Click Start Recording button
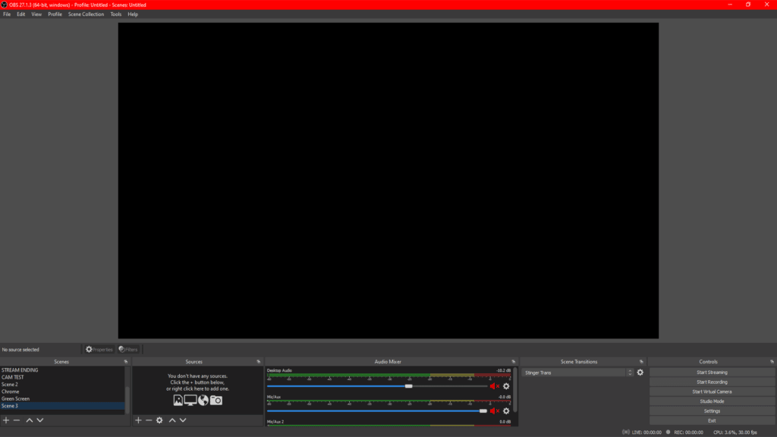 [x=712, y=382]
